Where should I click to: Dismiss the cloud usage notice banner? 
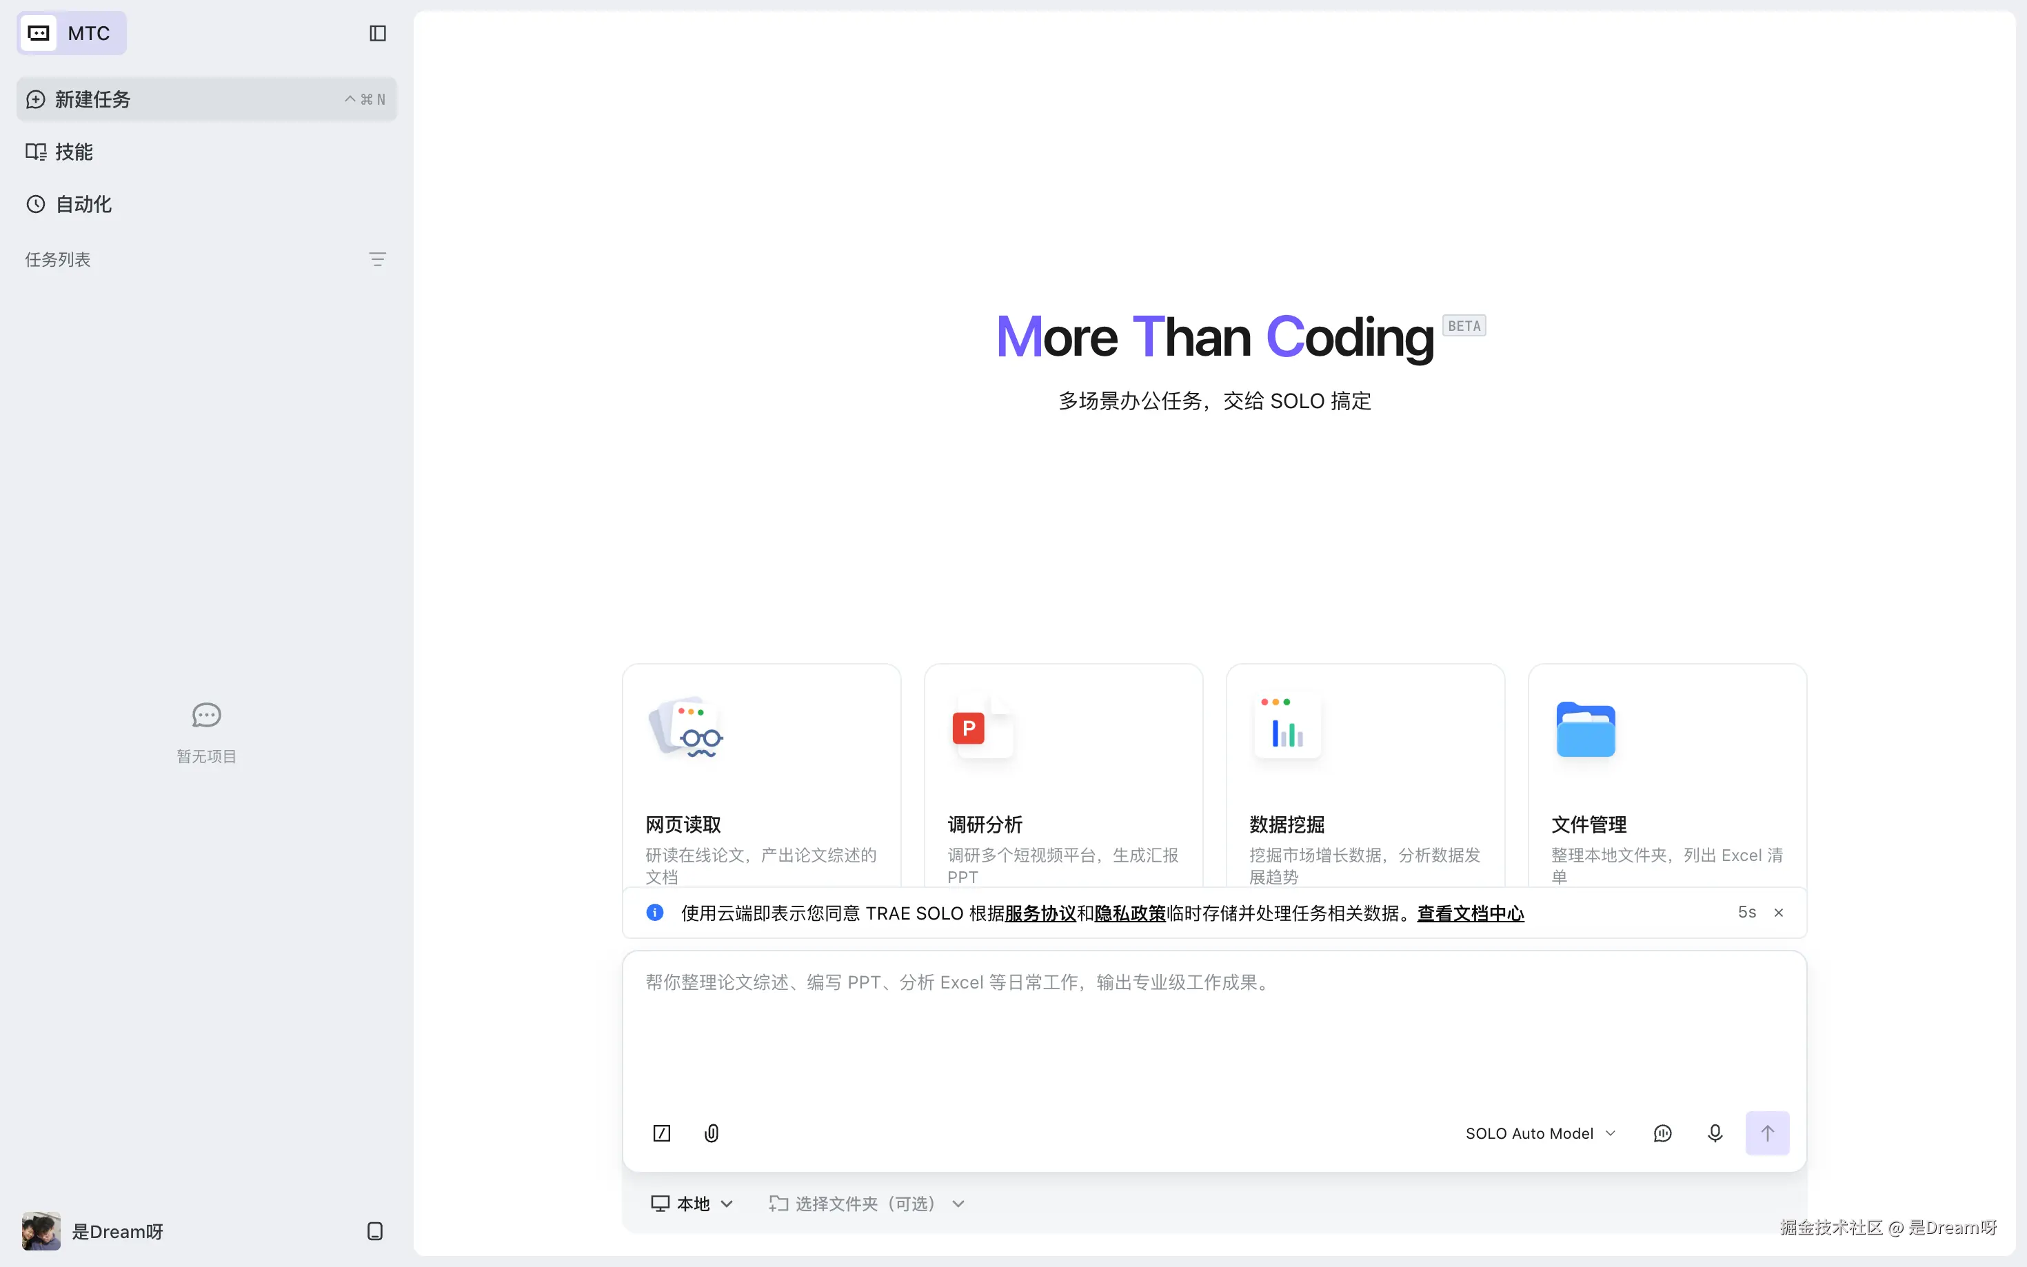[x=1779, y=913]
